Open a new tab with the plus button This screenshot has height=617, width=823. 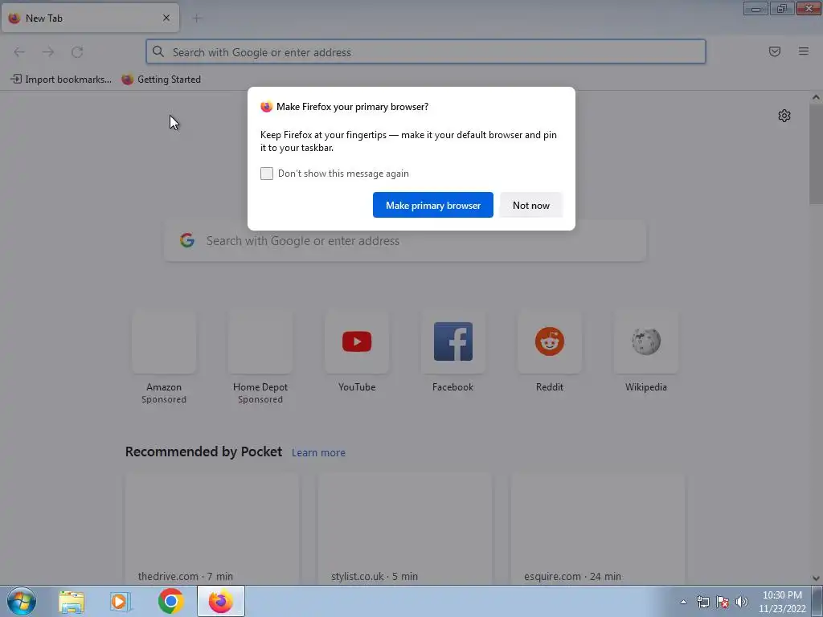point(197,18)
